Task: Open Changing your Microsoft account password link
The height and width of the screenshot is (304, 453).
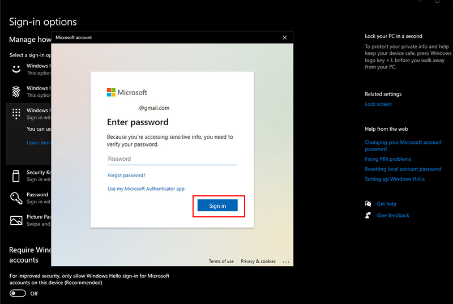Action: pyautogui.click(x=403, y=145)
